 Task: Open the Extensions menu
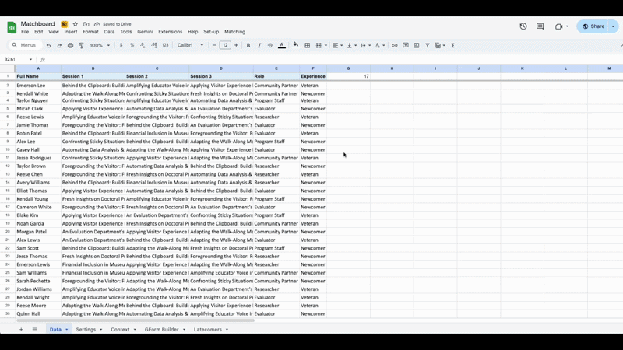(x=170, y=32)
